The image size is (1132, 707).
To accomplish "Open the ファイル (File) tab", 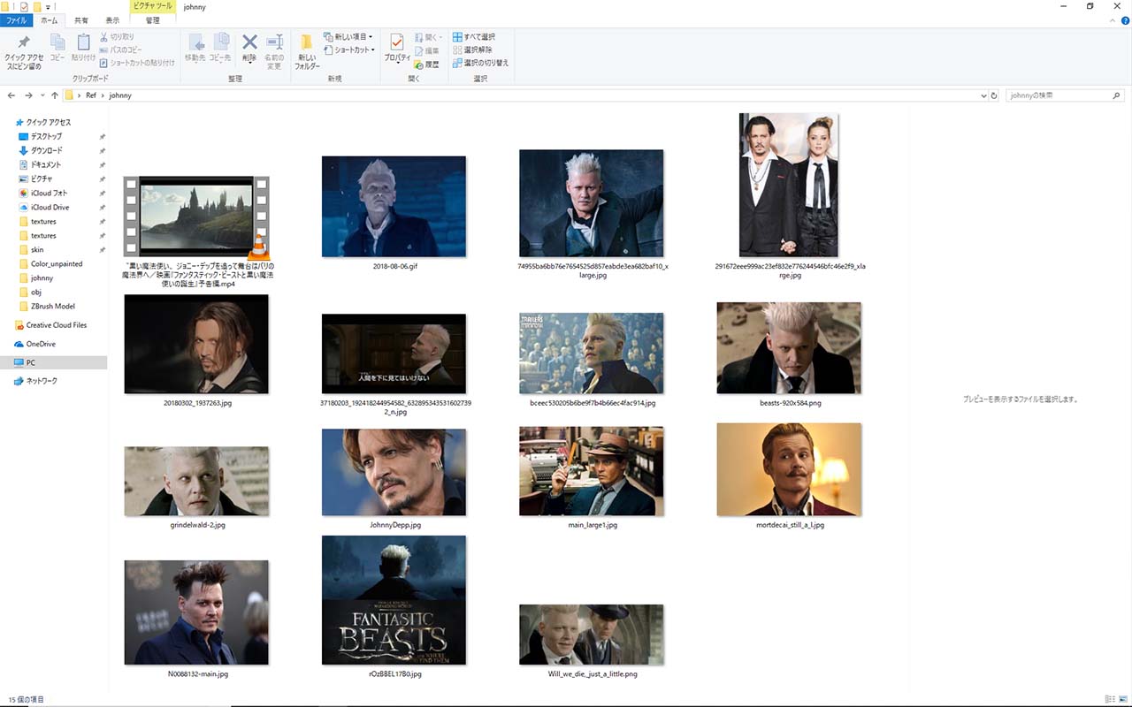I will 16,20.
